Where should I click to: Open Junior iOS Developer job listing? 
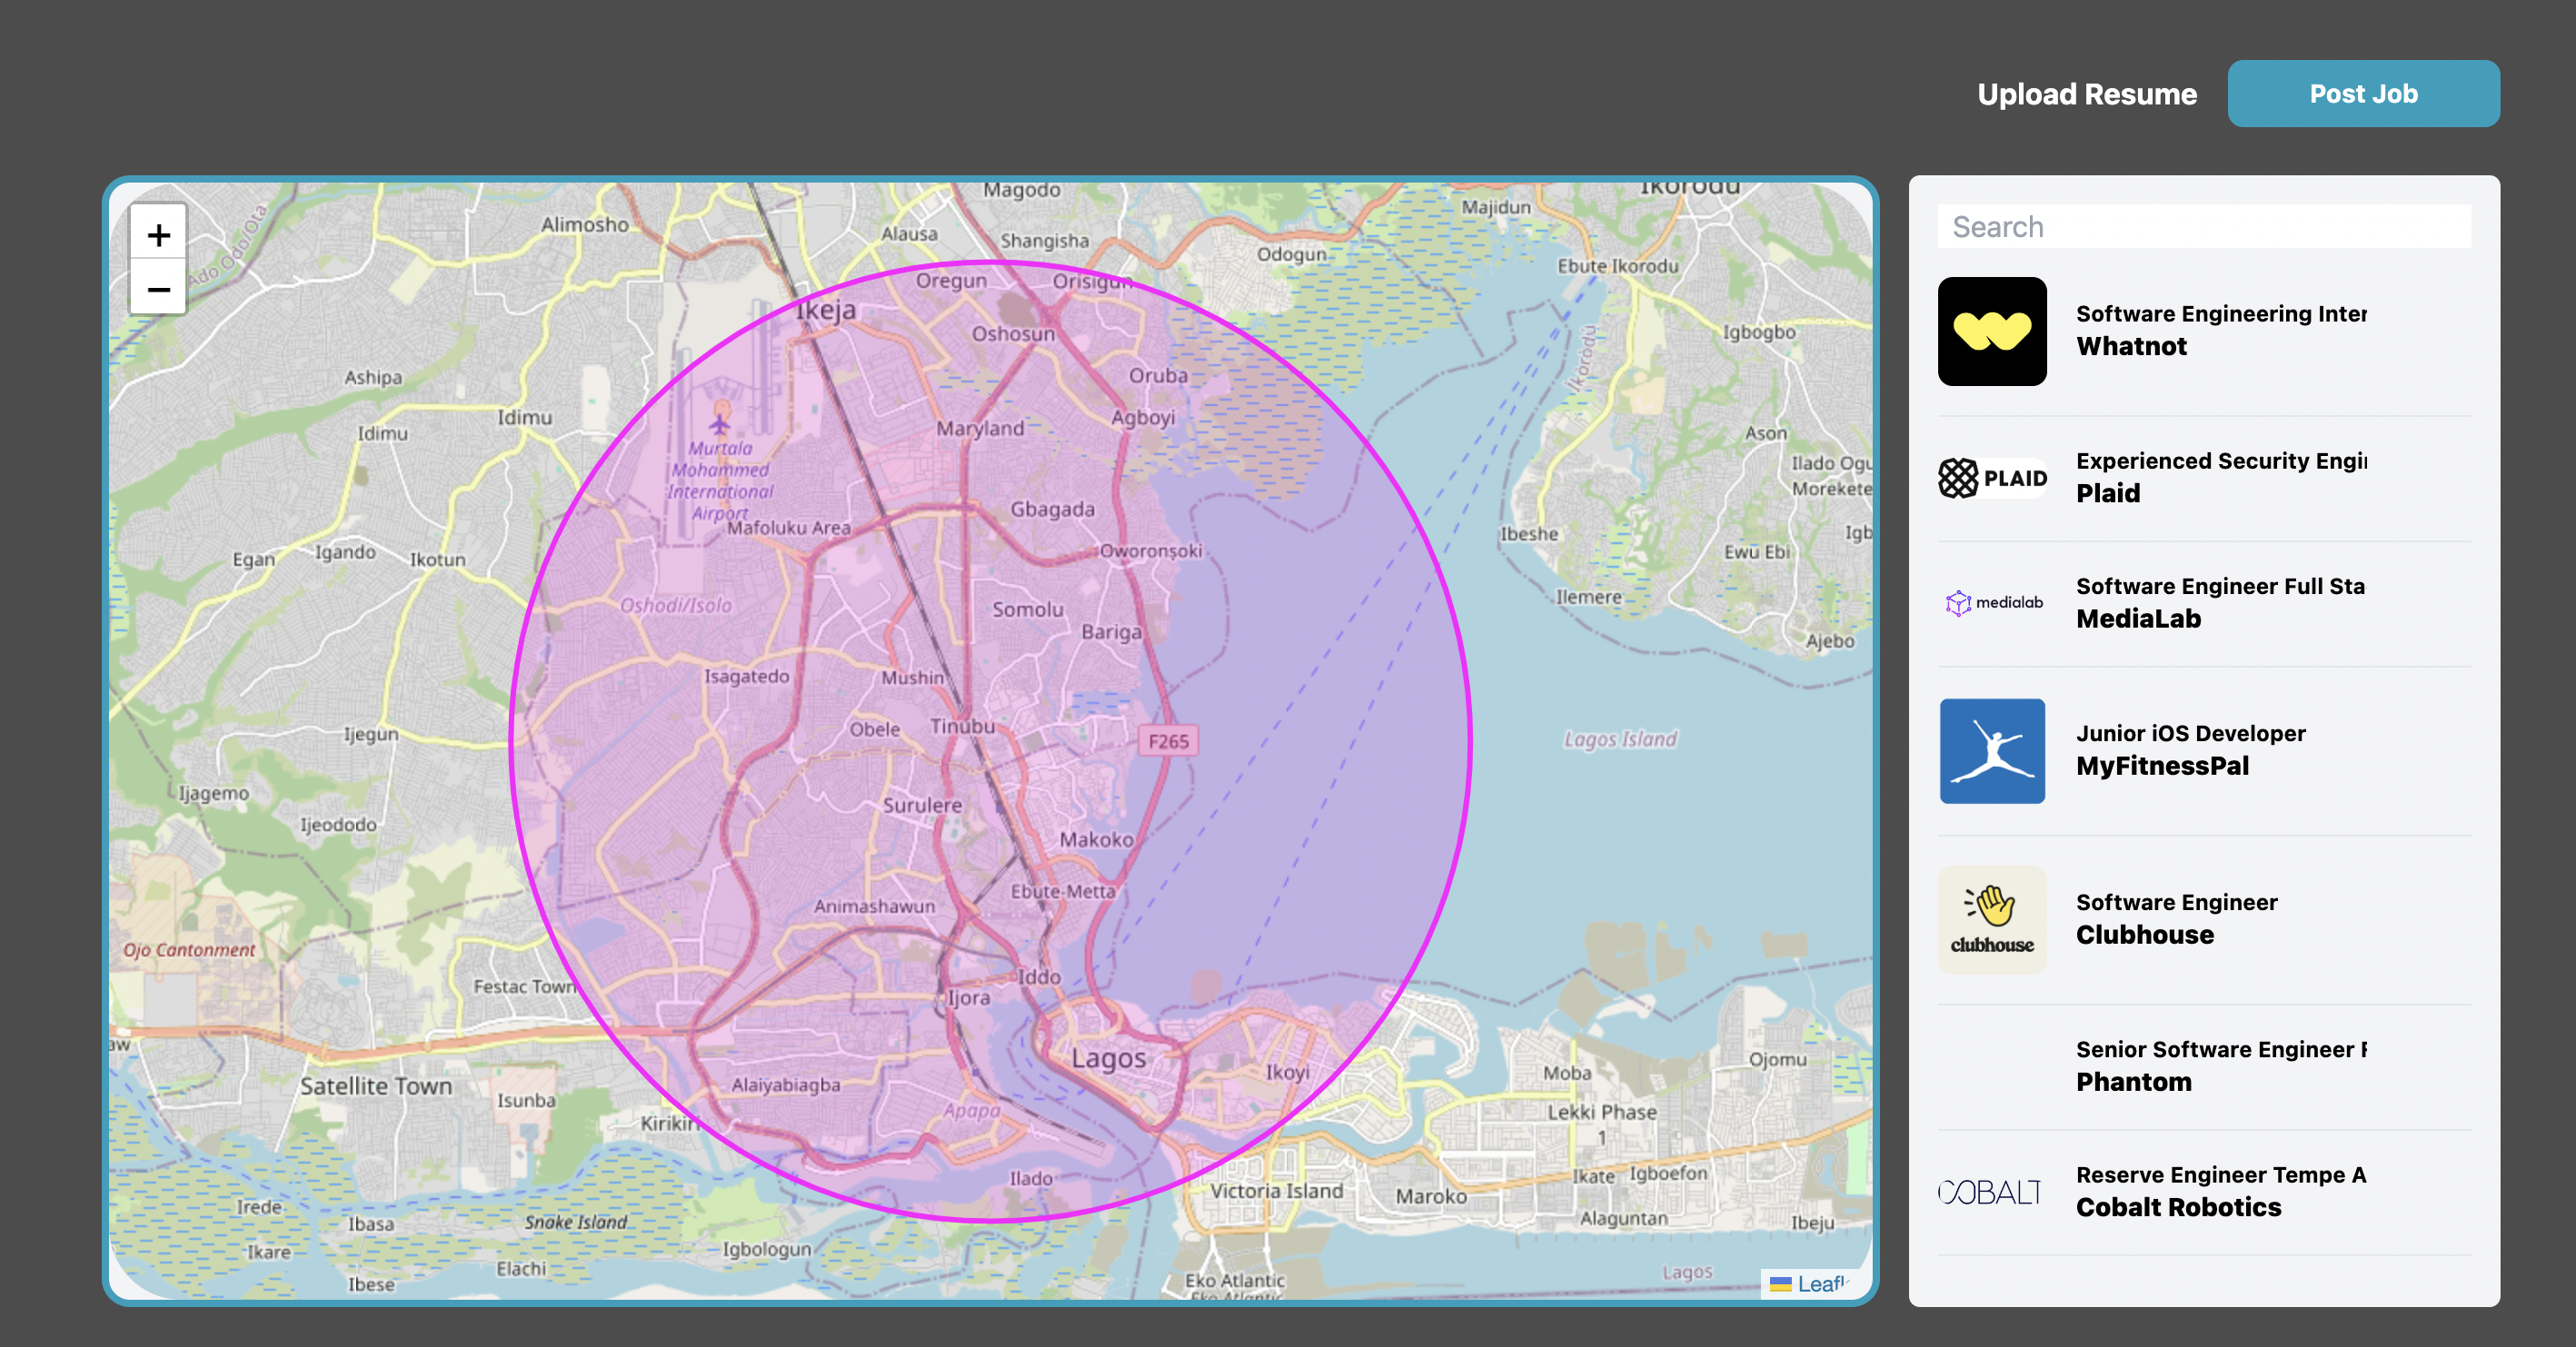(x=2190, y=734)
